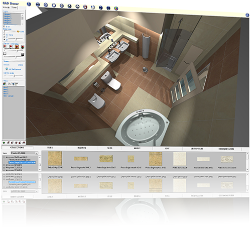The image size is (251, 227).
Task: Collapse the 'living room 30x30 and 43x43' tree node
Action: pos(4,157)
